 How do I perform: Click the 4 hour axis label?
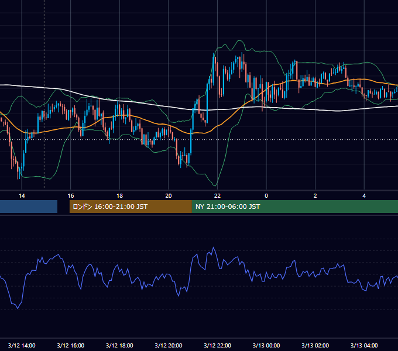[x=364, y=196]
